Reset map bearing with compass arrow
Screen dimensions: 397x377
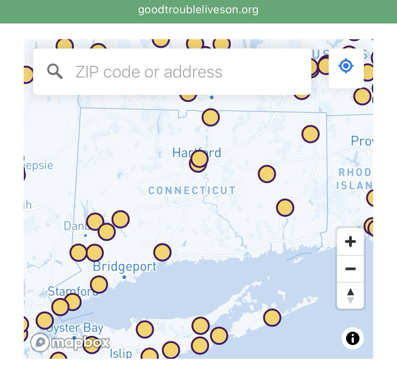[x=350, y=296]
